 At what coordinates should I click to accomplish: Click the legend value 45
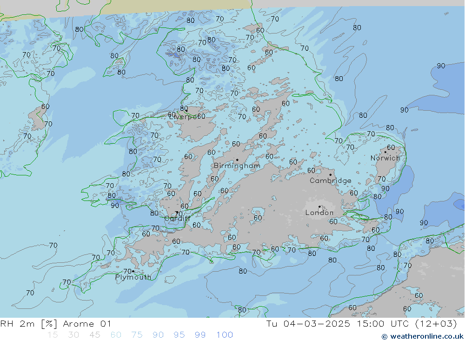tap(95, 335)
